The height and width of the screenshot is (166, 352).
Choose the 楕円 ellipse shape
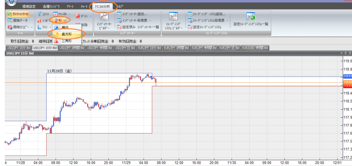coord(67,27)
